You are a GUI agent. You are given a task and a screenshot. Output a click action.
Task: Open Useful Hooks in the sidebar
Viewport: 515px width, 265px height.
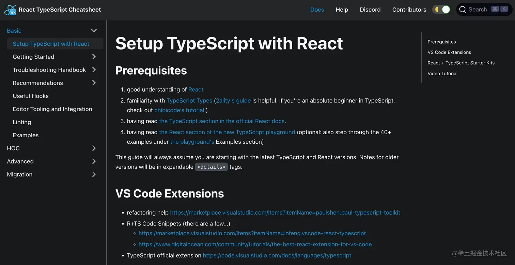pyautogui.click(x=31, y=96)
